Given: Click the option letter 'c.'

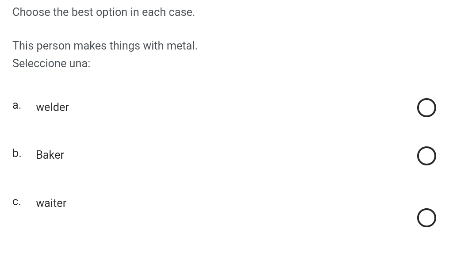Looking at the screenshot, I should (17, 202).
